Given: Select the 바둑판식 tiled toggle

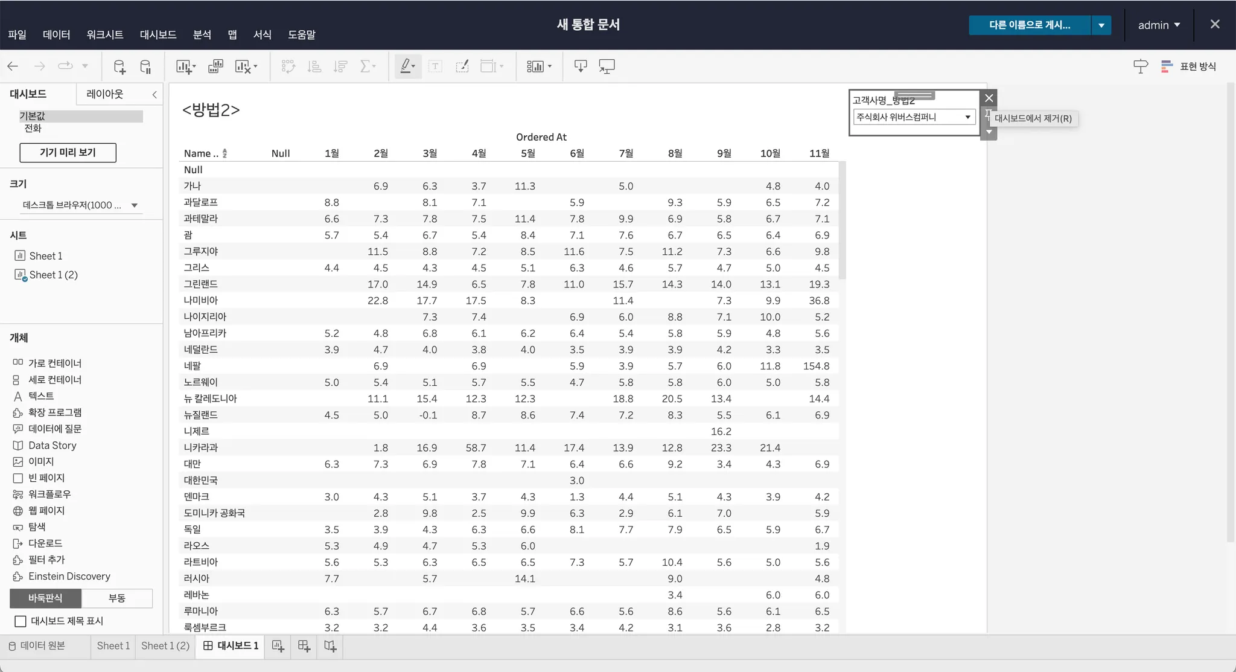Looking at the screenshot, I should [45, 598].
